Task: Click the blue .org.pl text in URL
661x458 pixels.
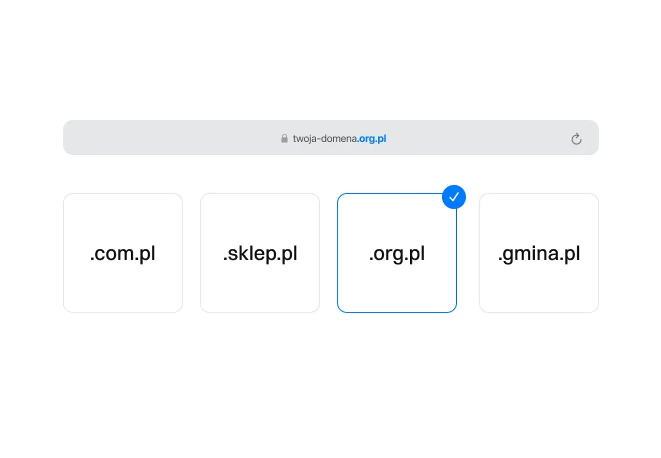Action: click(x=372, y=138)
